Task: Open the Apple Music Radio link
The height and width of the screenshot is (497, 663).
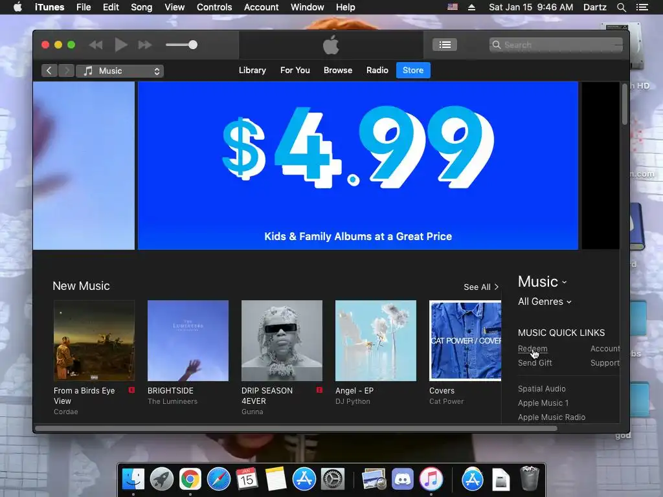Action: tap(552, 417)
